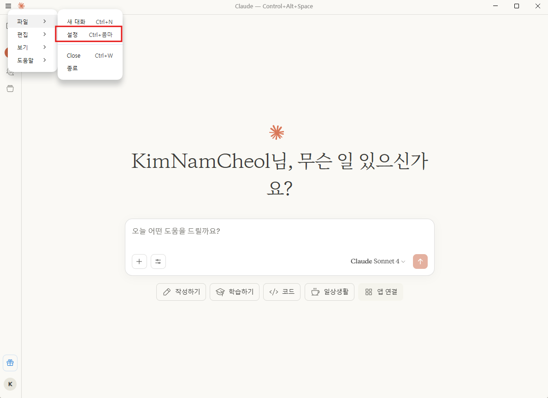Click the 일상생활 suggestion chip
Viewport: 548px width, 398px height.
coord(330,291)
